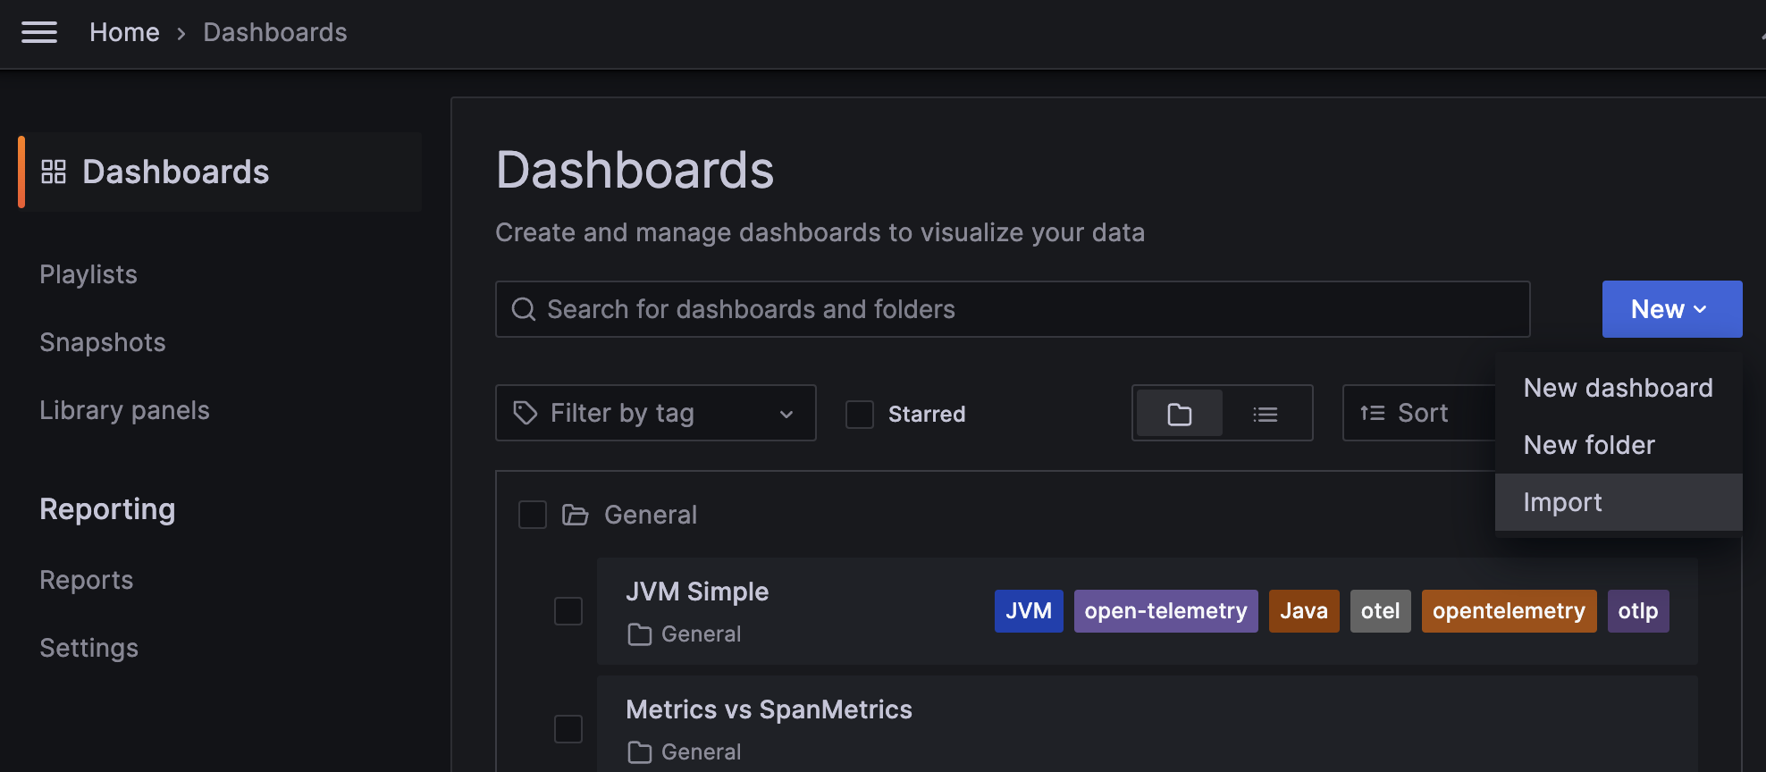Go to Home breadcrumb link
The image size is (1766, 772).
(x=124, y=33)
